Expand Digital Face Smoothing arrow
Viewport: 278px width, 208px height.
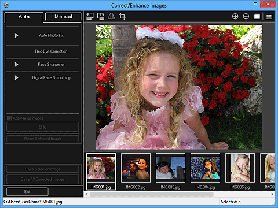17,77
